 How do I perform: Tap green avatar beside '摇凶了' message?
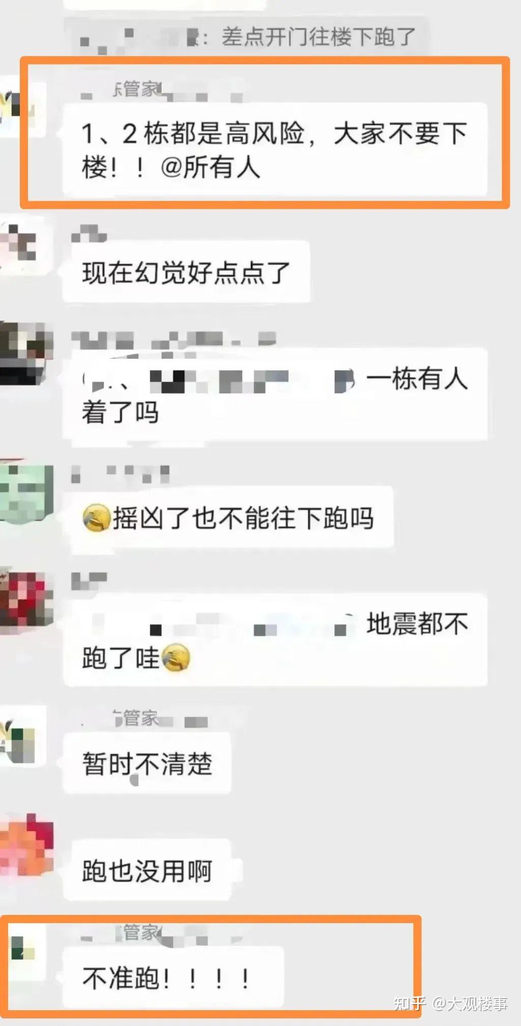26,493
